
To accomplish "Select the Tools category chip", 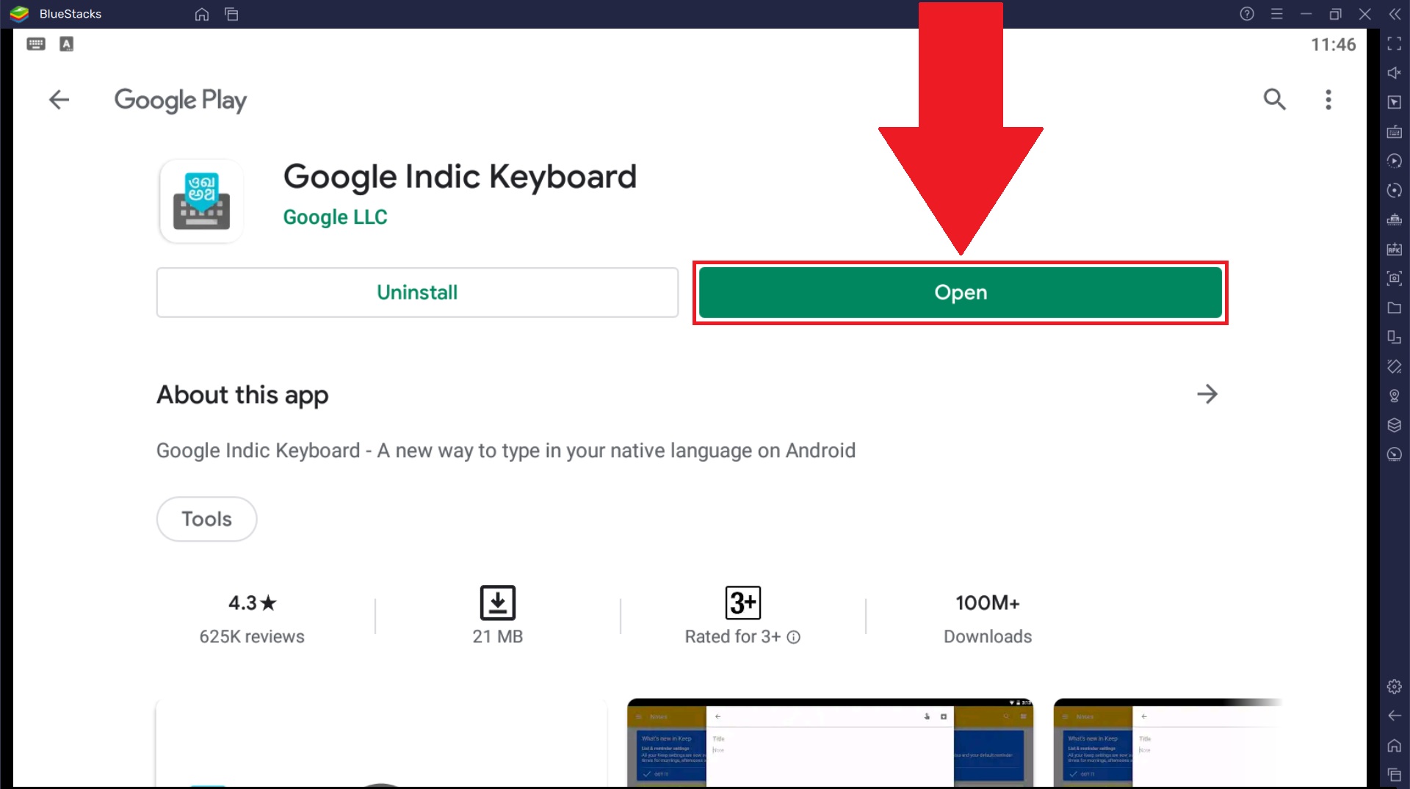I will tap(206, 519).
